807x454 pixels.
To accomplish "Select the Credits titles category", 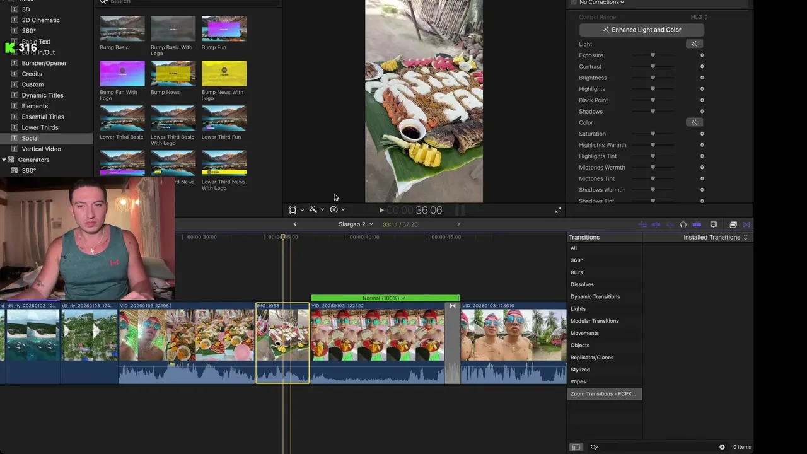I will coord(32,74).
